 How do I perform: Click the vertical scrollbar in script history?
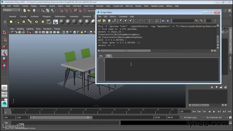[218, 39]
